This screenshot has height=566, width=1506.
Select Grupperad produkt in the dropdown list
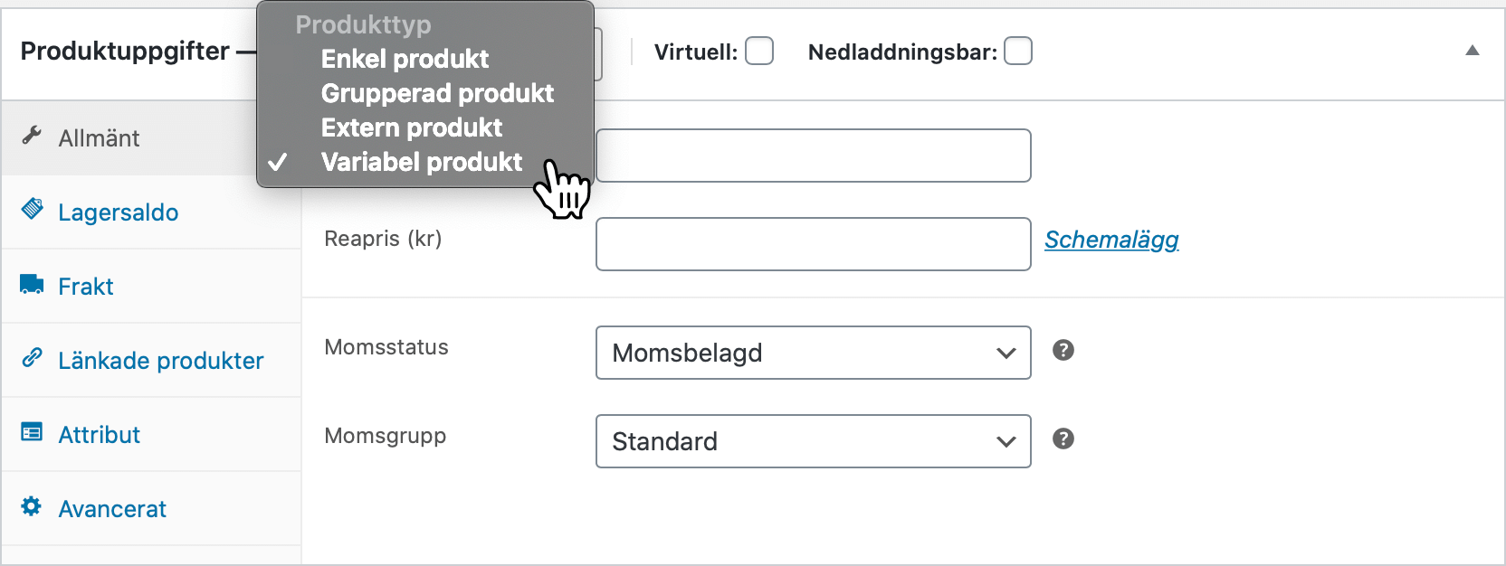[437, 93]
